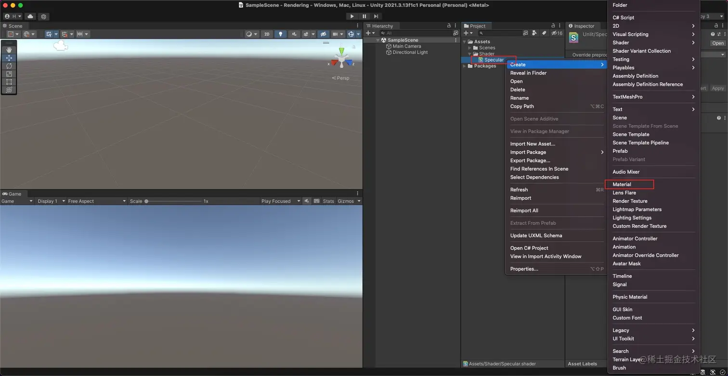Click the Play button in top toolbar
The height and width of the screenshot is (376, 728).
352,16
